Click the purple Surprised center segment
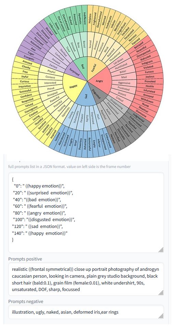This screenshot has width=175, height=327. [x=75, y=71]
